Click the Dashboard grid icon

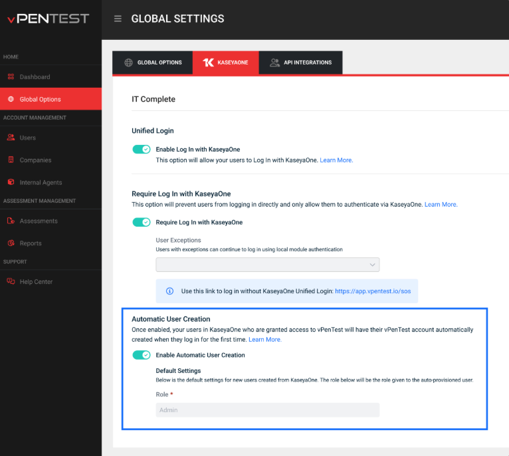pyautogui.click(x=11, y=77)
